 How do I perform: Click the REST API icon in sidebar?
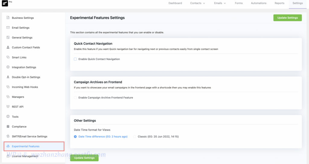(8, 107)
